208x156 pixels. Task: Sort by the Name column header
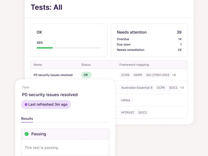coord(38,65)
